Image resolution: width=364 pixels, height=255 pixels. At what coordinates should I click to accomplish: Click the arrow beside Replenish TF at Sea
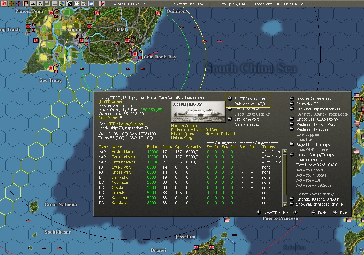tap(292, 129)
